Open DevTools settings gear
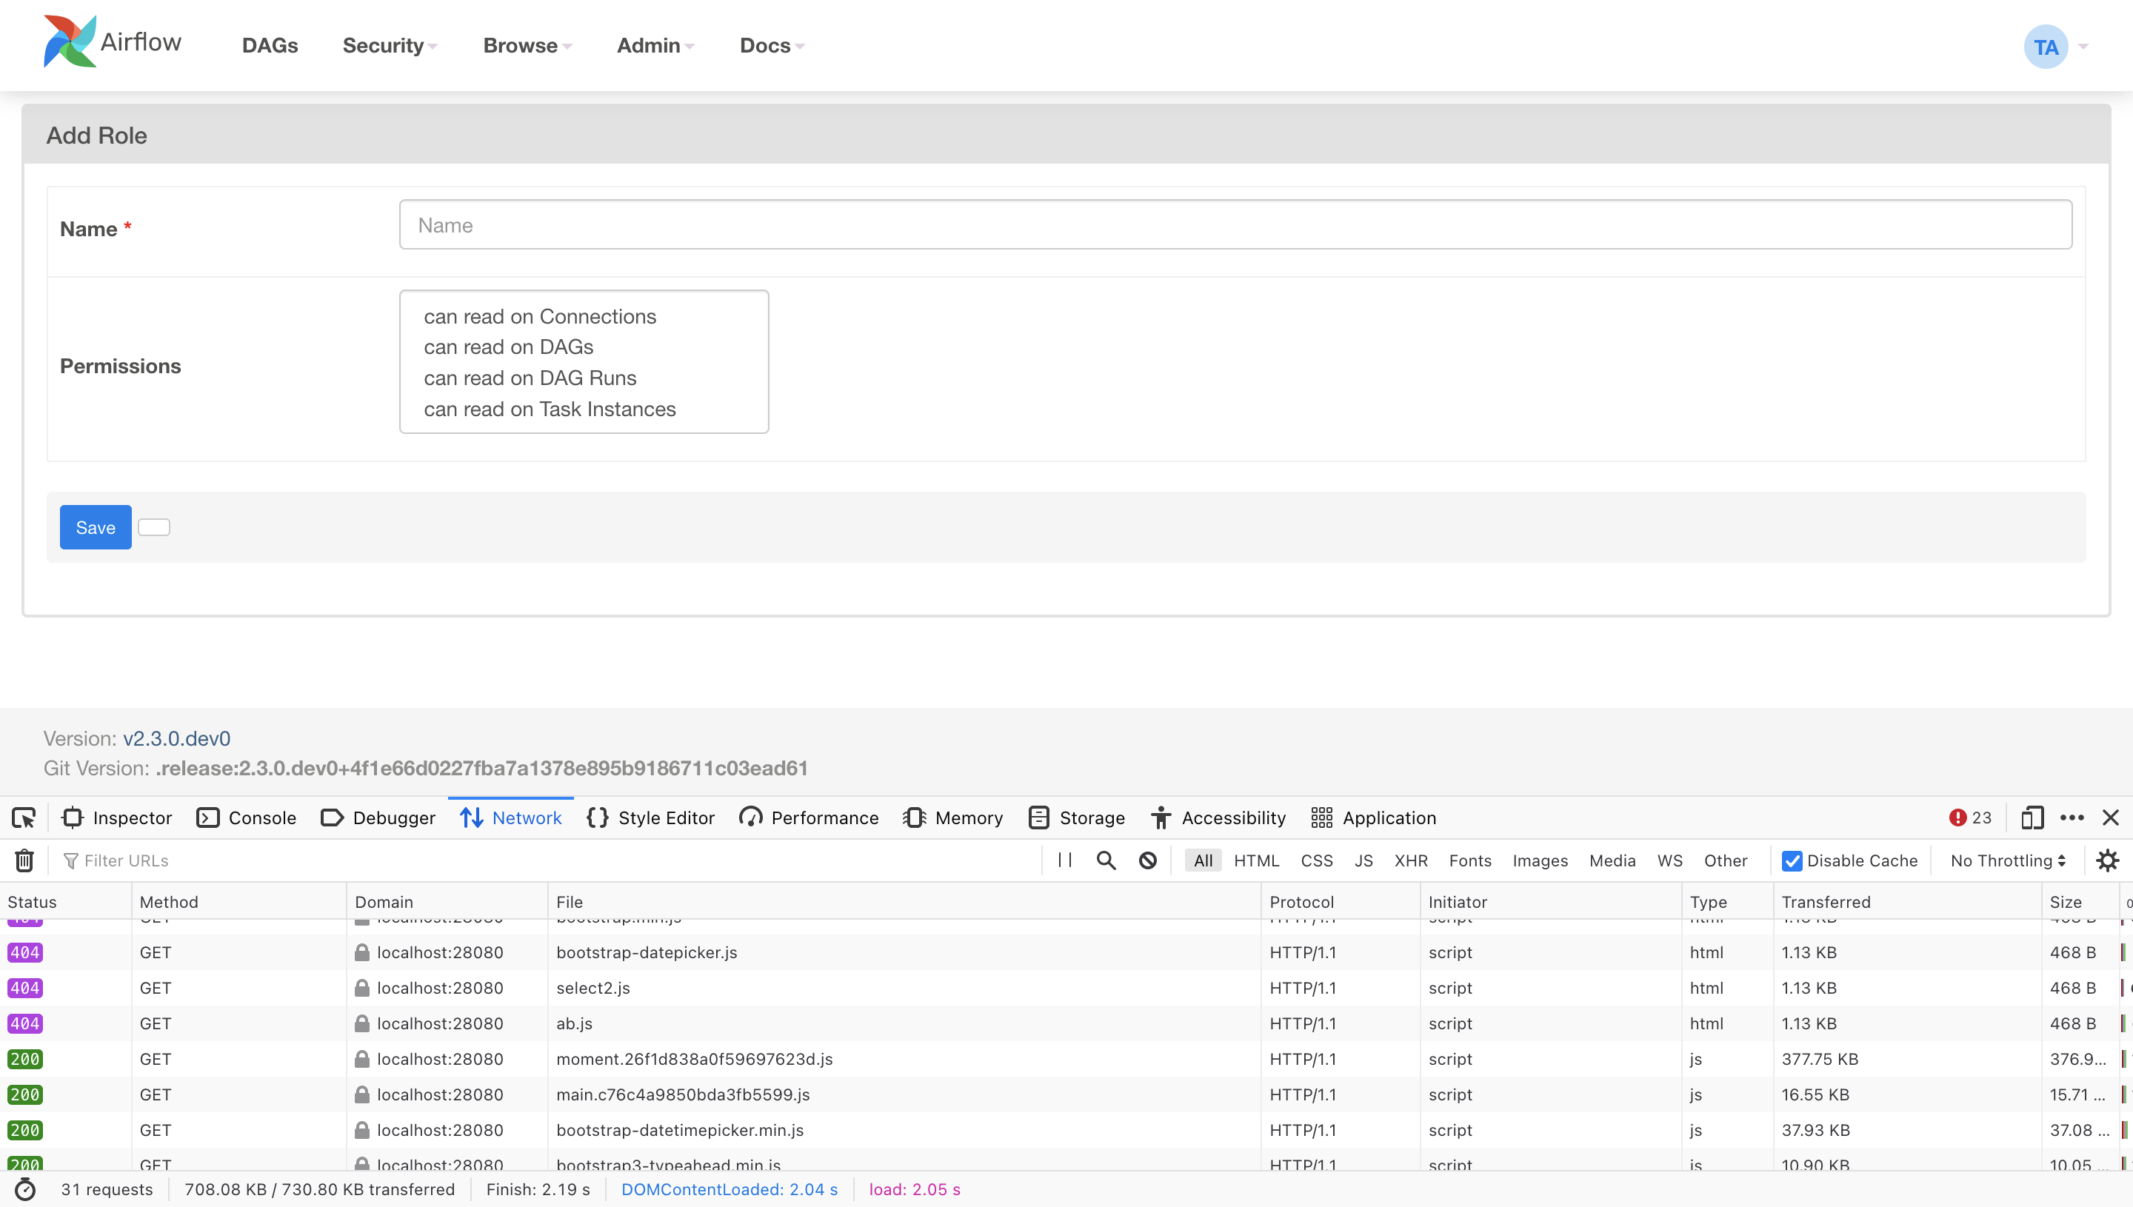2133x1207 pixels. tap(2107, 860)
